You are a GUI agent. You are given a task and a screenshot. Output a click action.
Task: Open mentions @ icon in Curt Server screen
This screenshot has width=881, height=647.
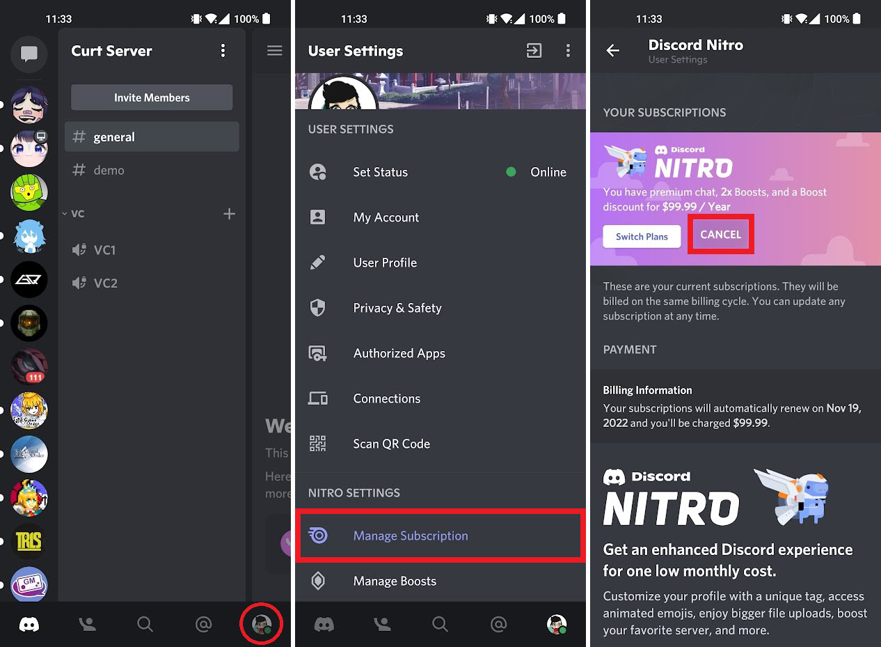(x=203, y=625)
